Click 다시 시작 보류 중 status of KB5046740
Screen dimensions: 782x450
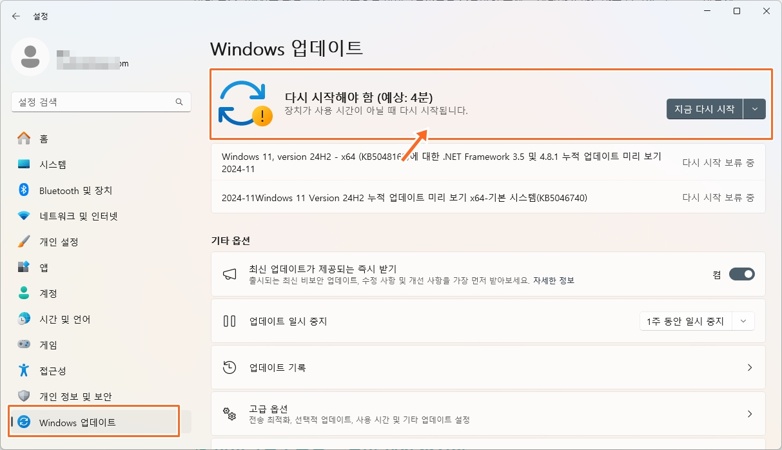tap(718, 197)
